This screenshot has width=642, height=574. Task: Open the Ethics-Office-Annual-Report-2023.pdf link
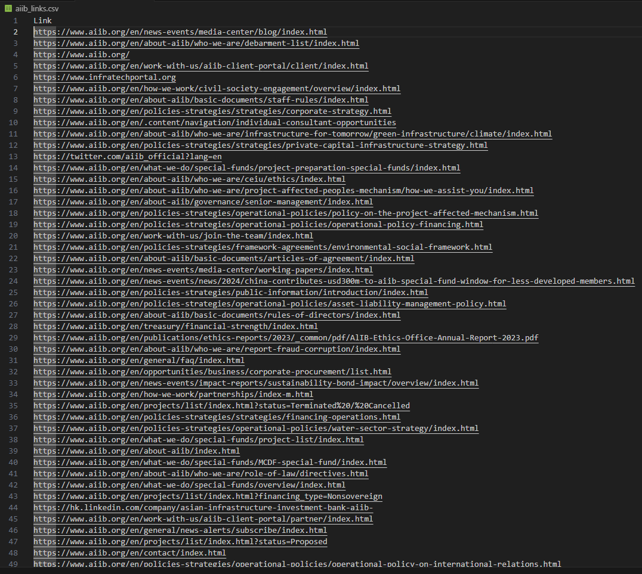coord(286,338)
